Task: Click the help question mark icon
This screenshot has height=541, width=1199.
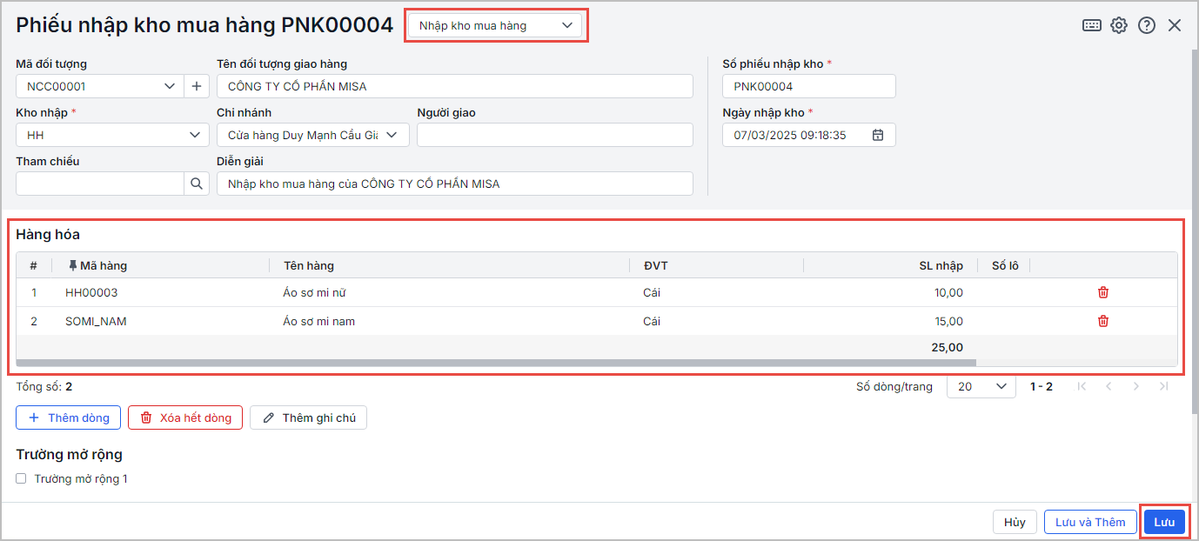Action: [1147, 25]
